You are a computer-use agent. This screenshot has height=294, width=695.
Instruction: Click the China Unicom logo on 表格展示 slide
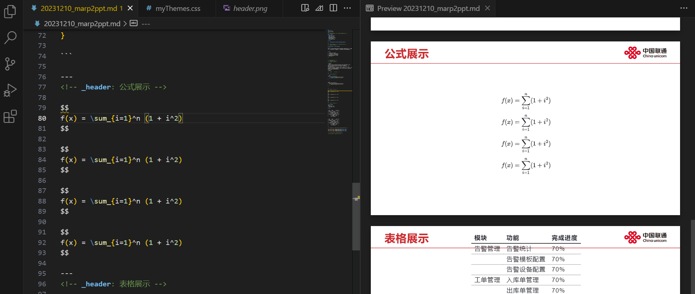pyautogui.click(x=645, y=237)
